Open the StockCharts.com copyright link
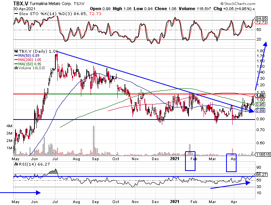Viewport: 271px width, 205px height. (238, 3)
